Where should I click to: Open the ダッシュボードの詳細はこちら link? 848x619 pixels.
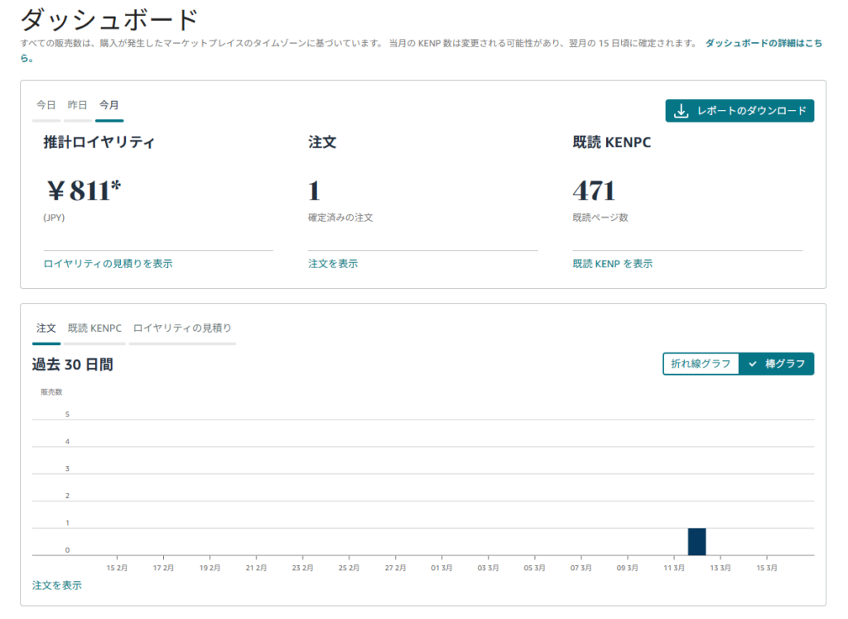tap(763, 43)
